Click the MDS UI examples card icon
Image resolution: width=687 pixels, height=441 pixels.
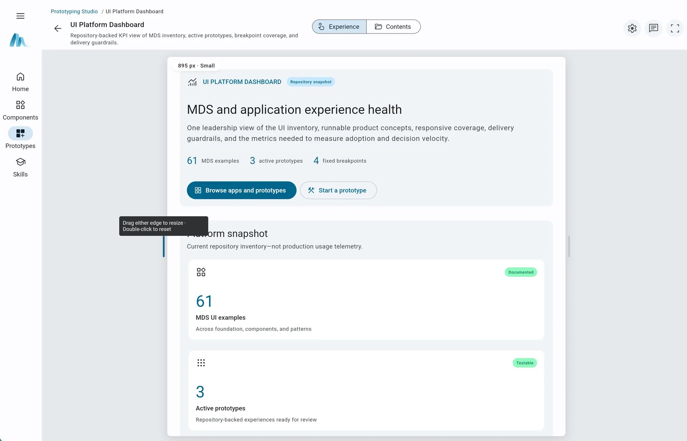201,272
